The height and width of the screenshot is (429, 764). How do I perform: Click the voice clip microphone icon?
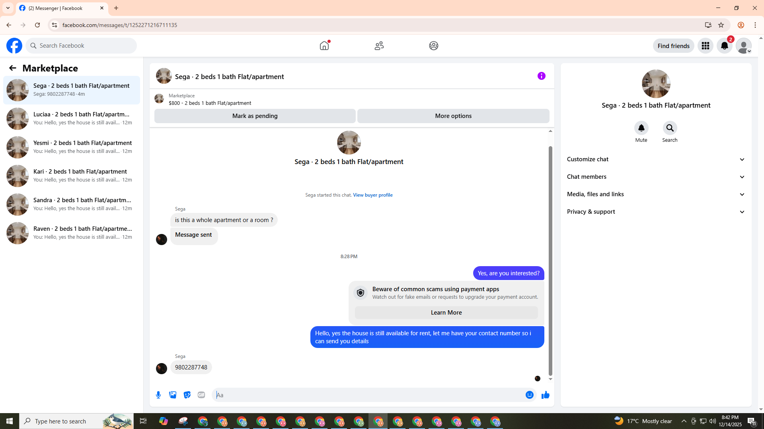point(158,395)
